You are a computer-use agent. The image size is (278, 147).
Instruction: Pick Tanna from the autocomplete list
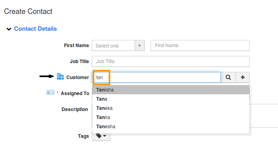point(171,117)
